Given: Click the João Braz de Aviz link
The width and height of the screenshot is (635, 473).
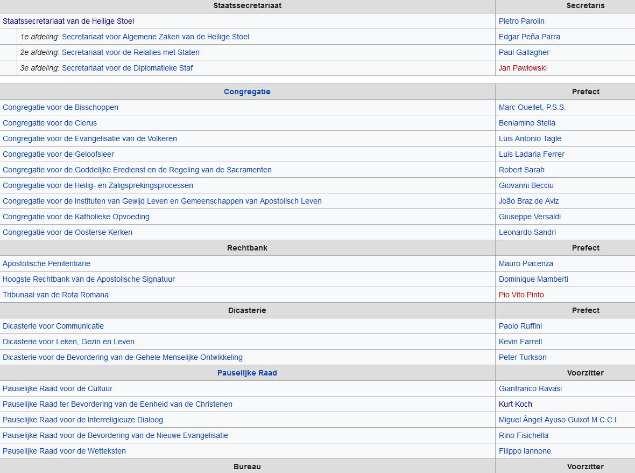Looking at the screenshot, I should coord(528,201).
